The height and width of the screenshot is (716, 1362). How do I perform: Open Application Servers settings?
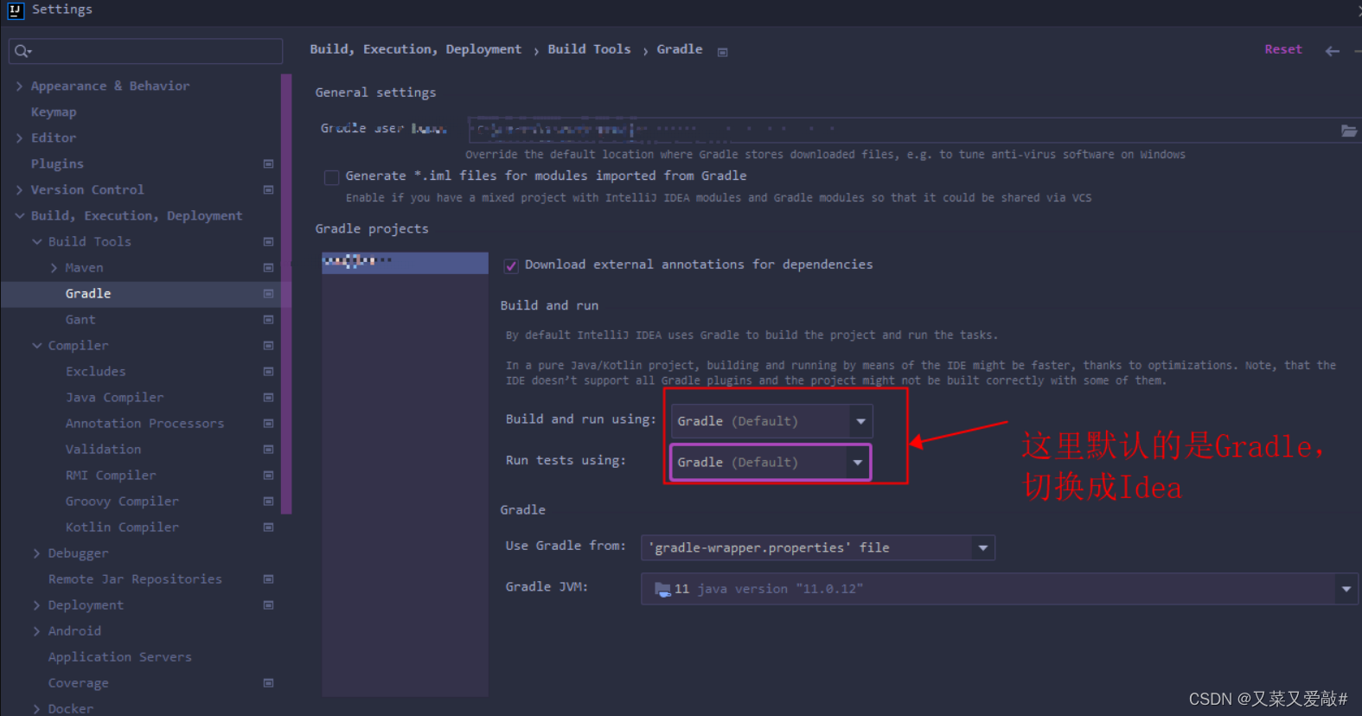[x=120, y=656]
